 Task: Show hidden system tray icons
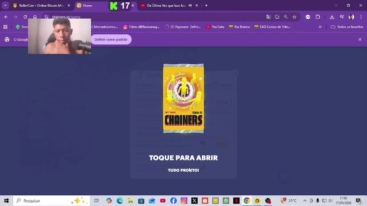coord(305,201)
